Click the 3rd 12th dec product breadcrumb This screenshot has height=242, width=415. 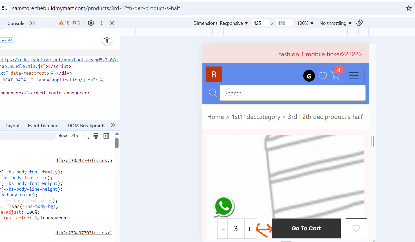[325, 117]
